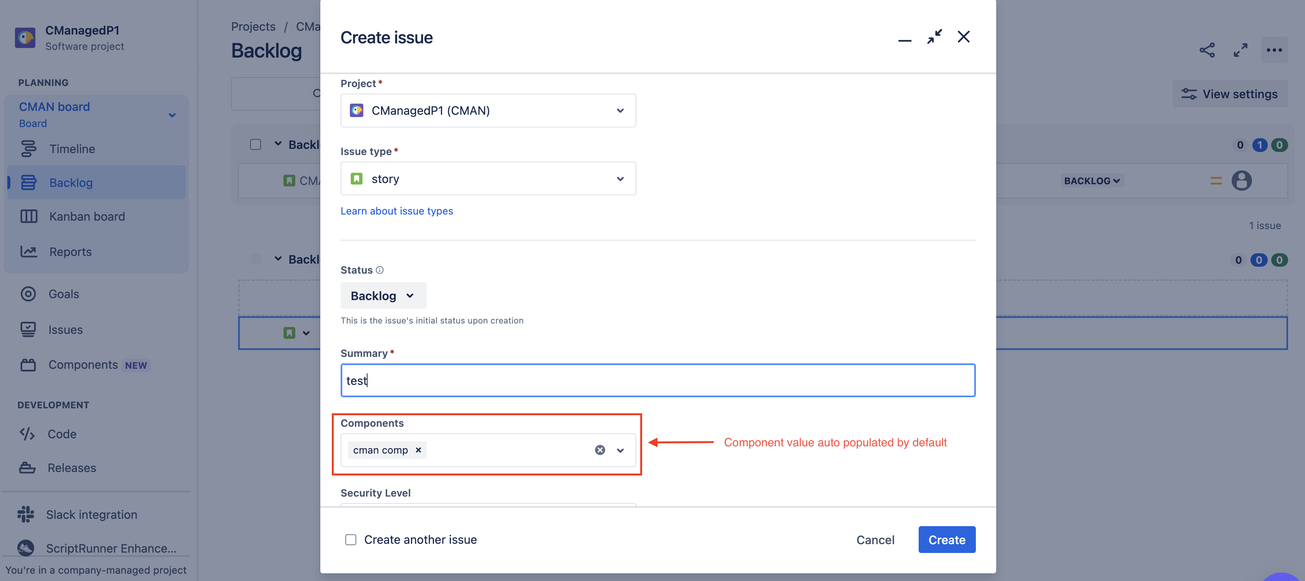Open the Issue type dropdown showing story
1305x581 pixels.
[488, 179]
